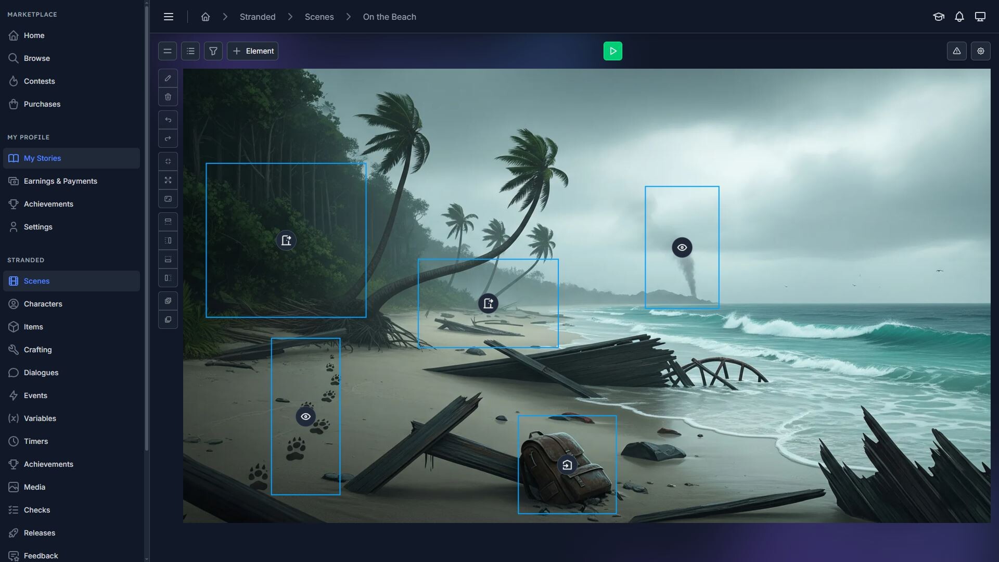The width and height of the screenshot is (999, 562).
Task: Switch to list view of scene elements
Action: [x=190, y=50]
